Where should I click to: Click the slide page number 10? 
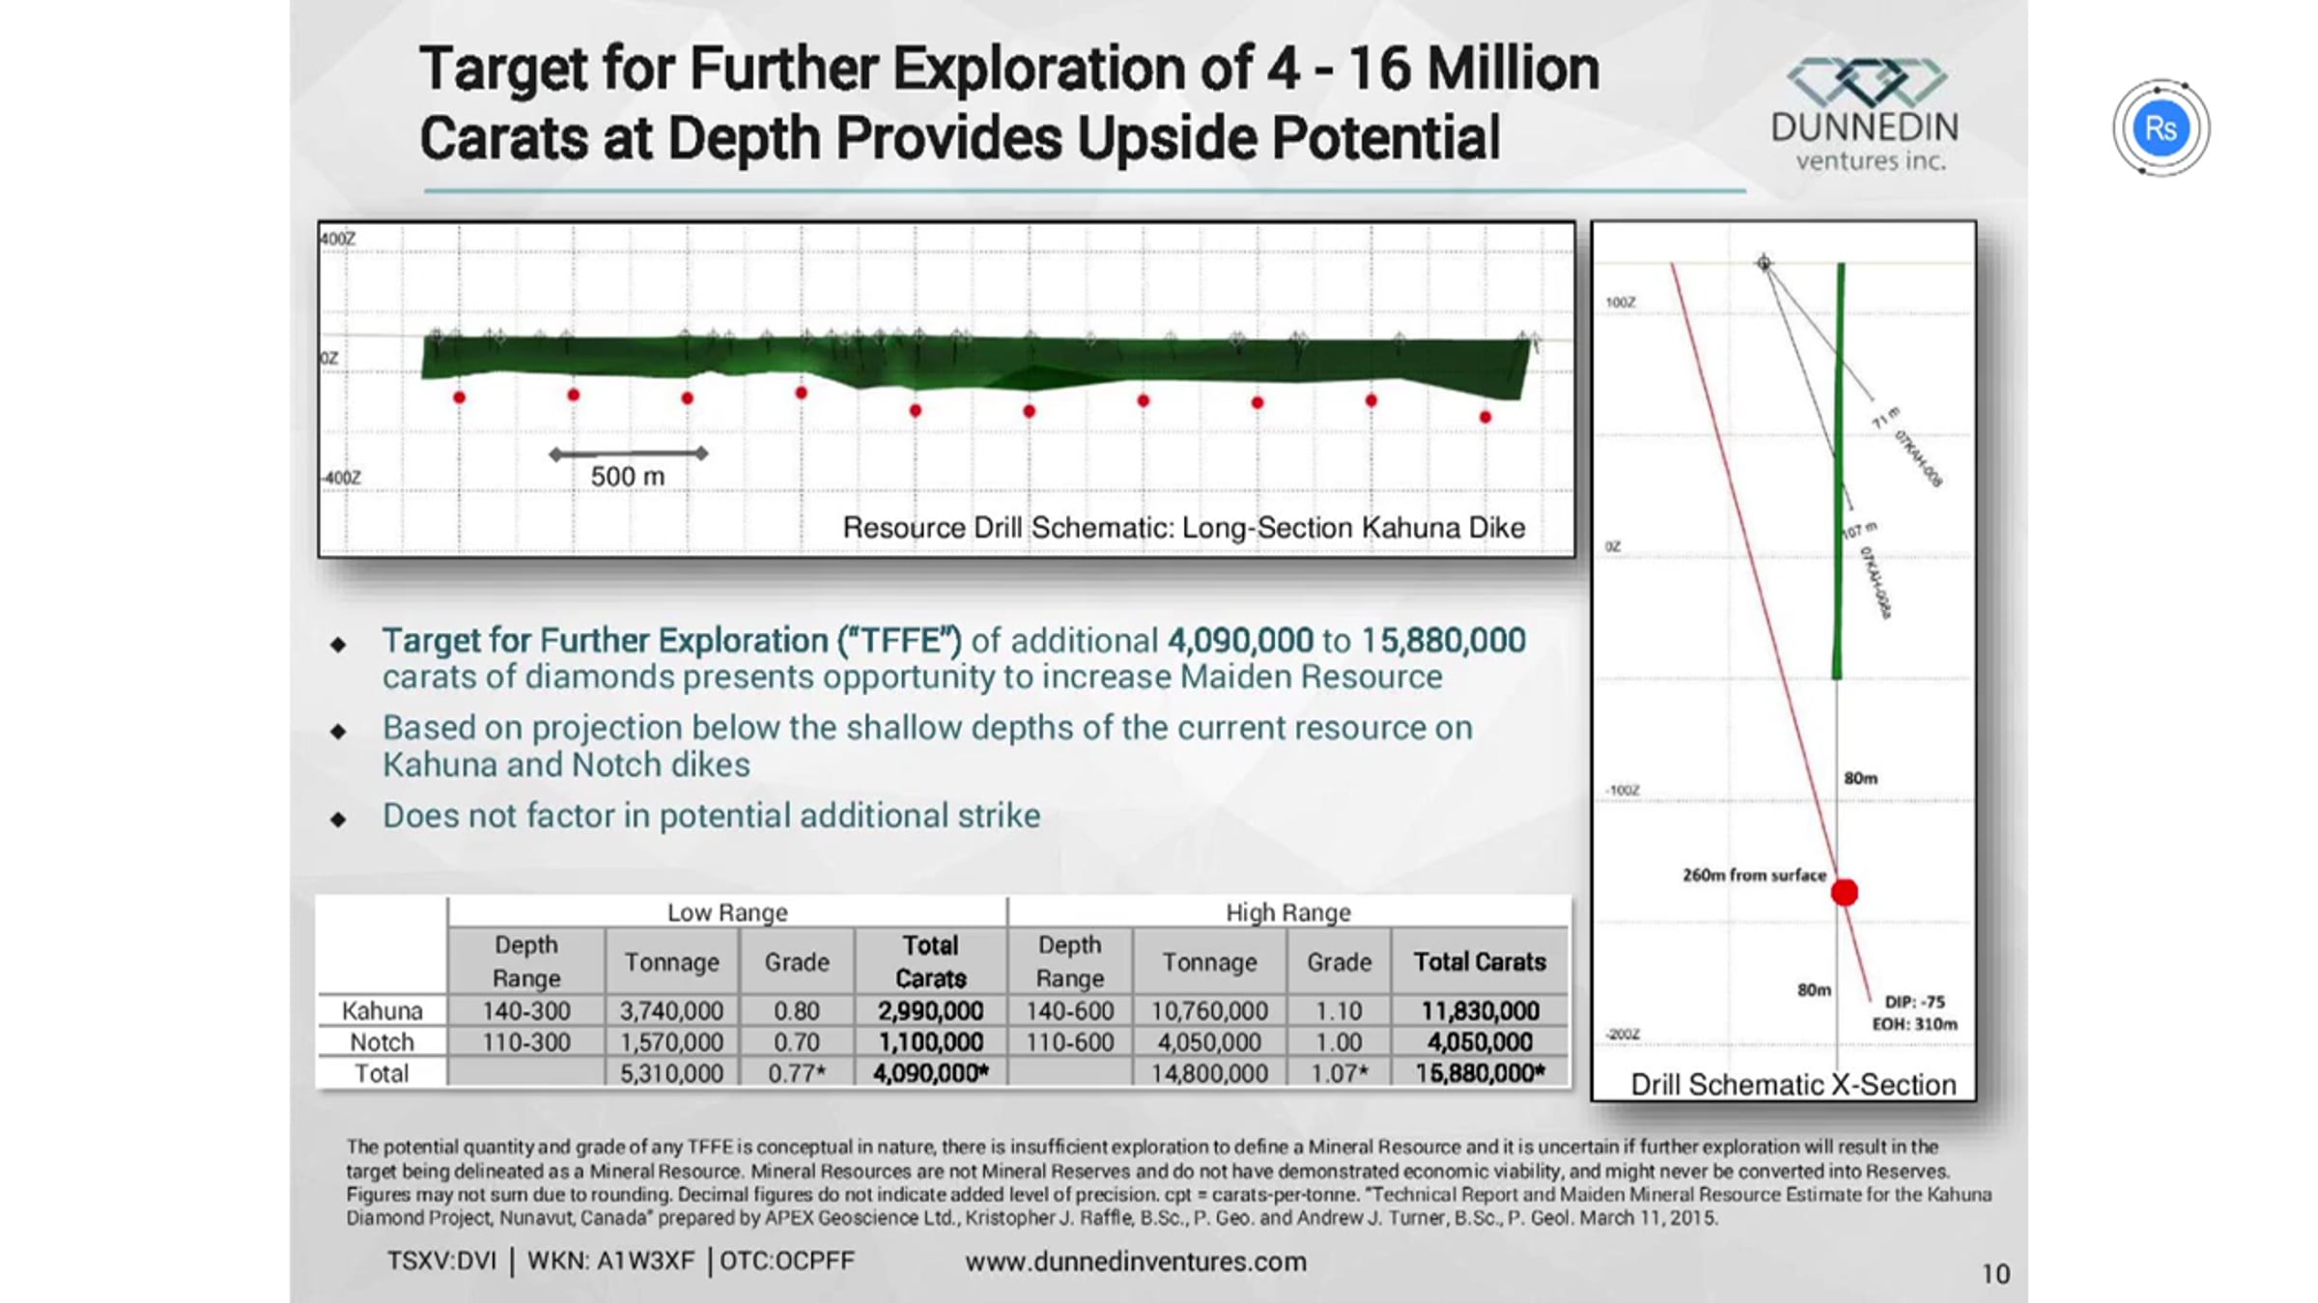coord(1995,1274)
